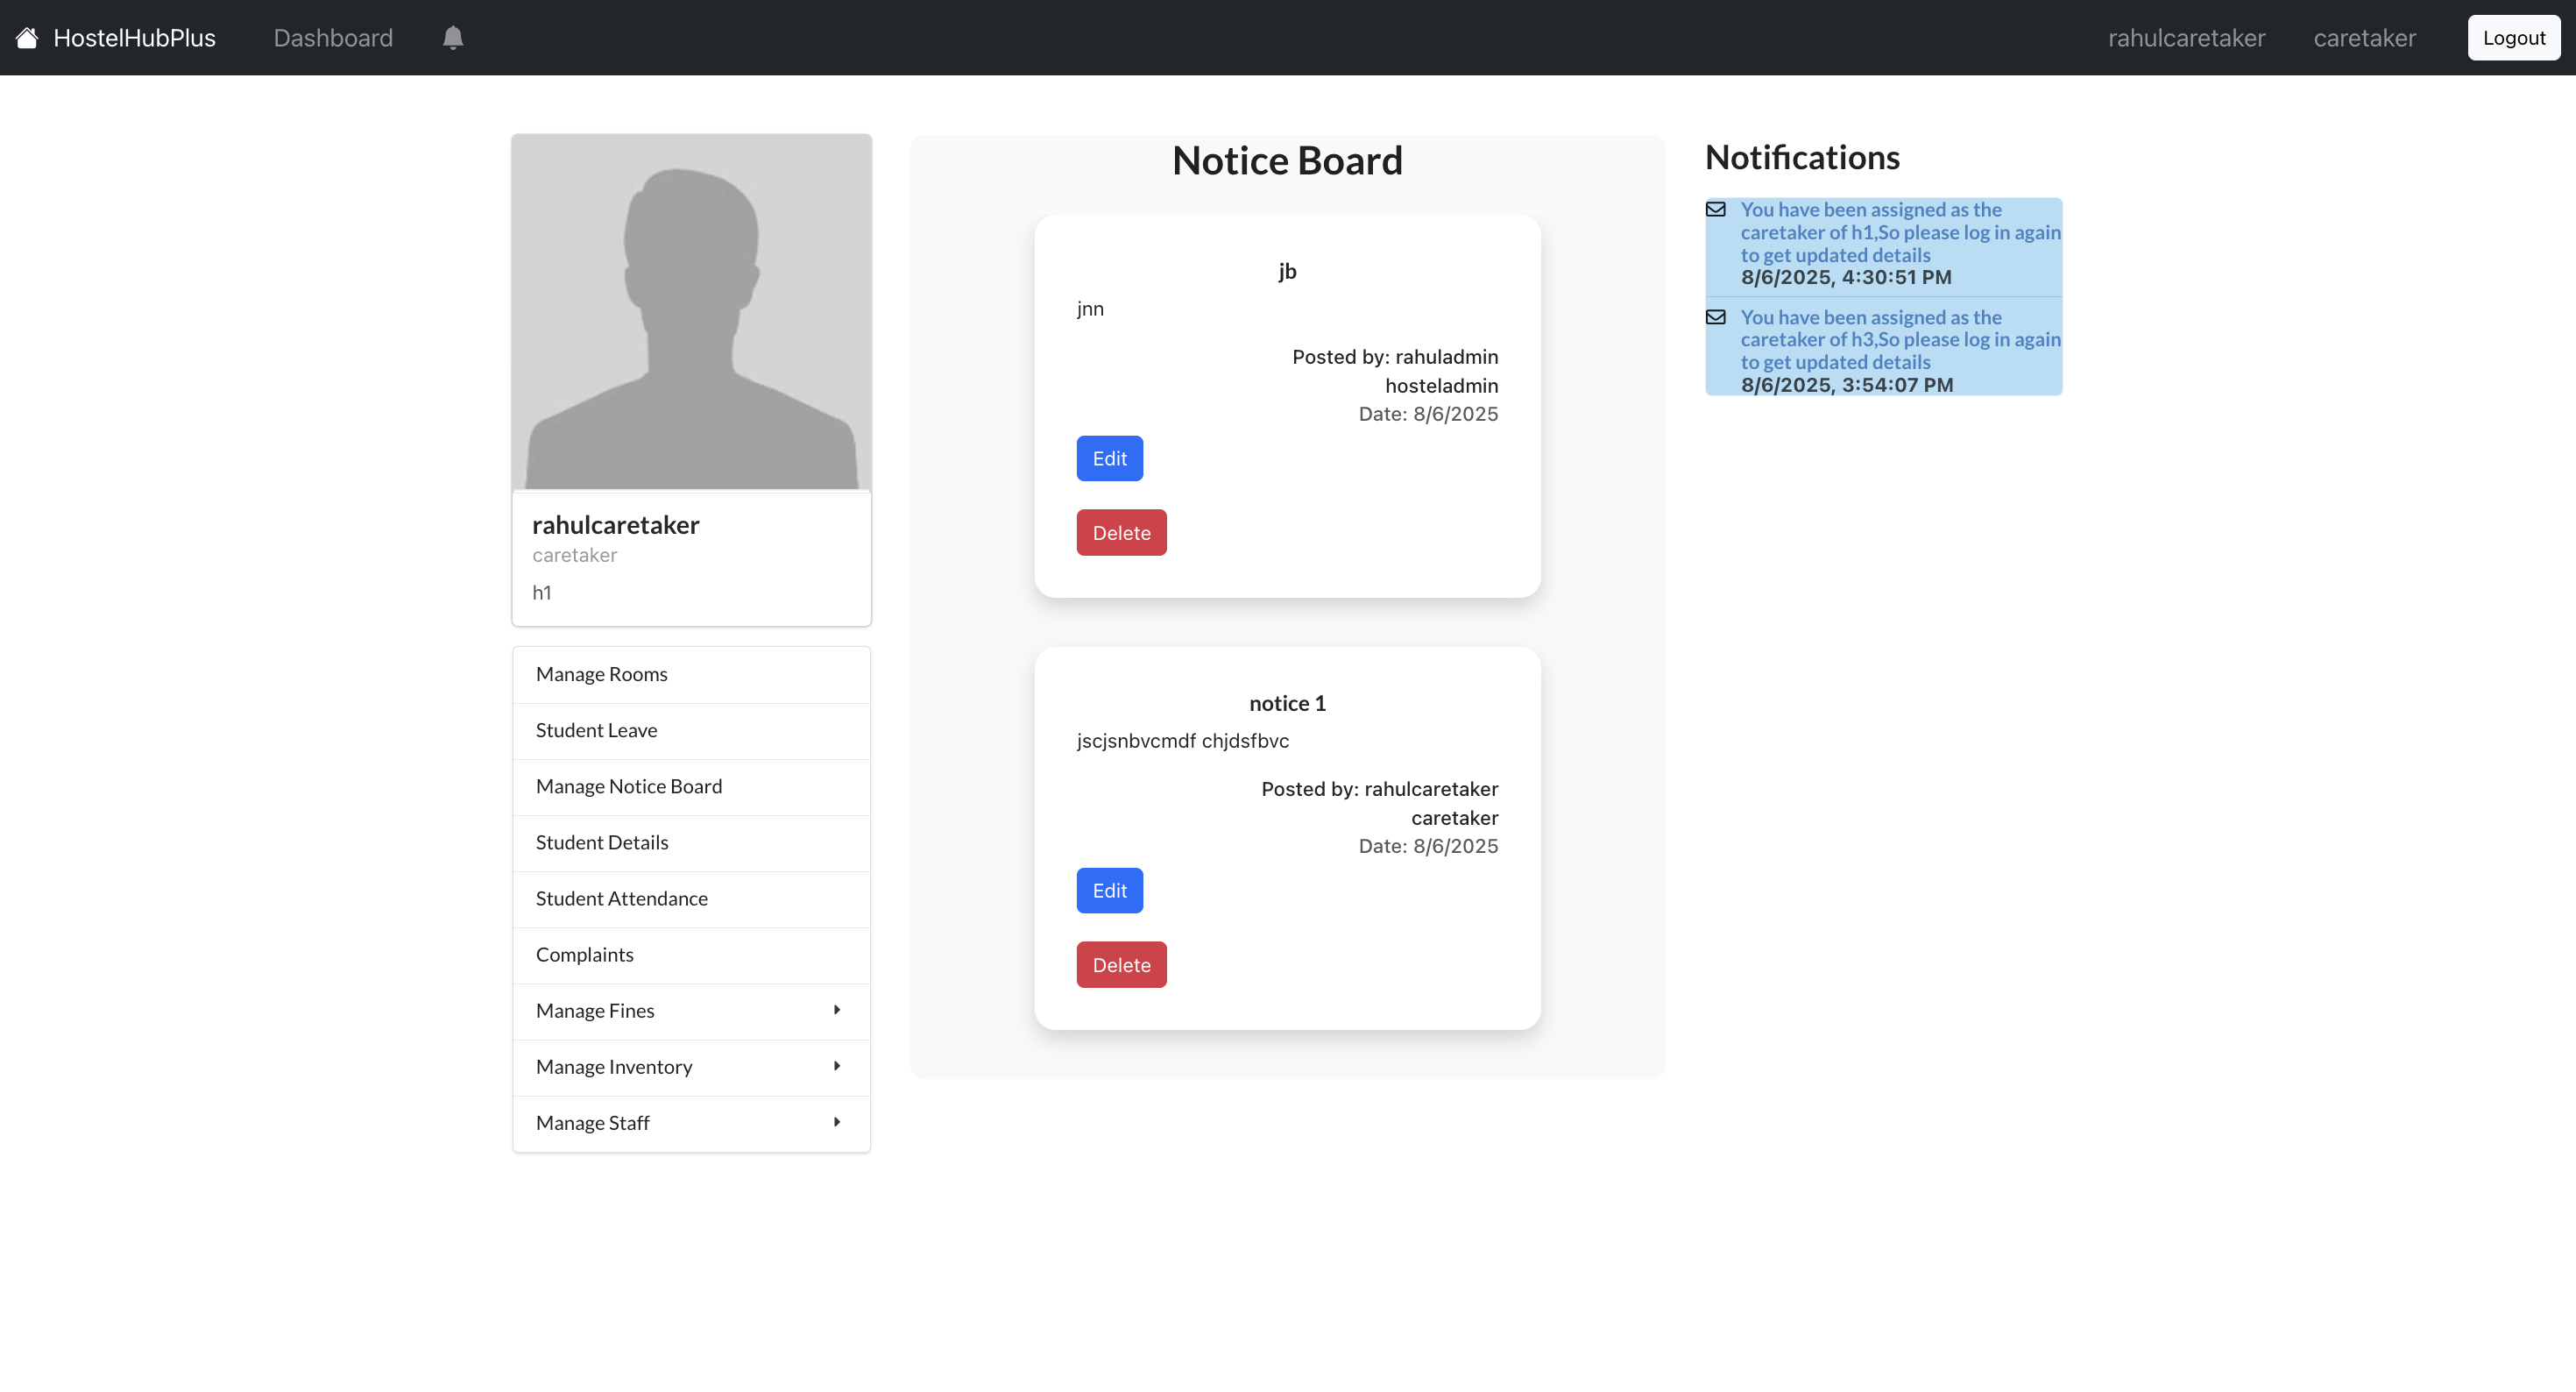Viewport: 2576px width, 1392px height.
Task: Open the notification bell in navbar
Action: click(x=453, y=38)
